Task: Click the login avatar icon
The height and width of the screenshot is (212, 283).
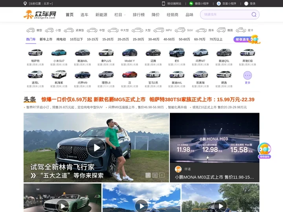Action: [x=246, y=4]
